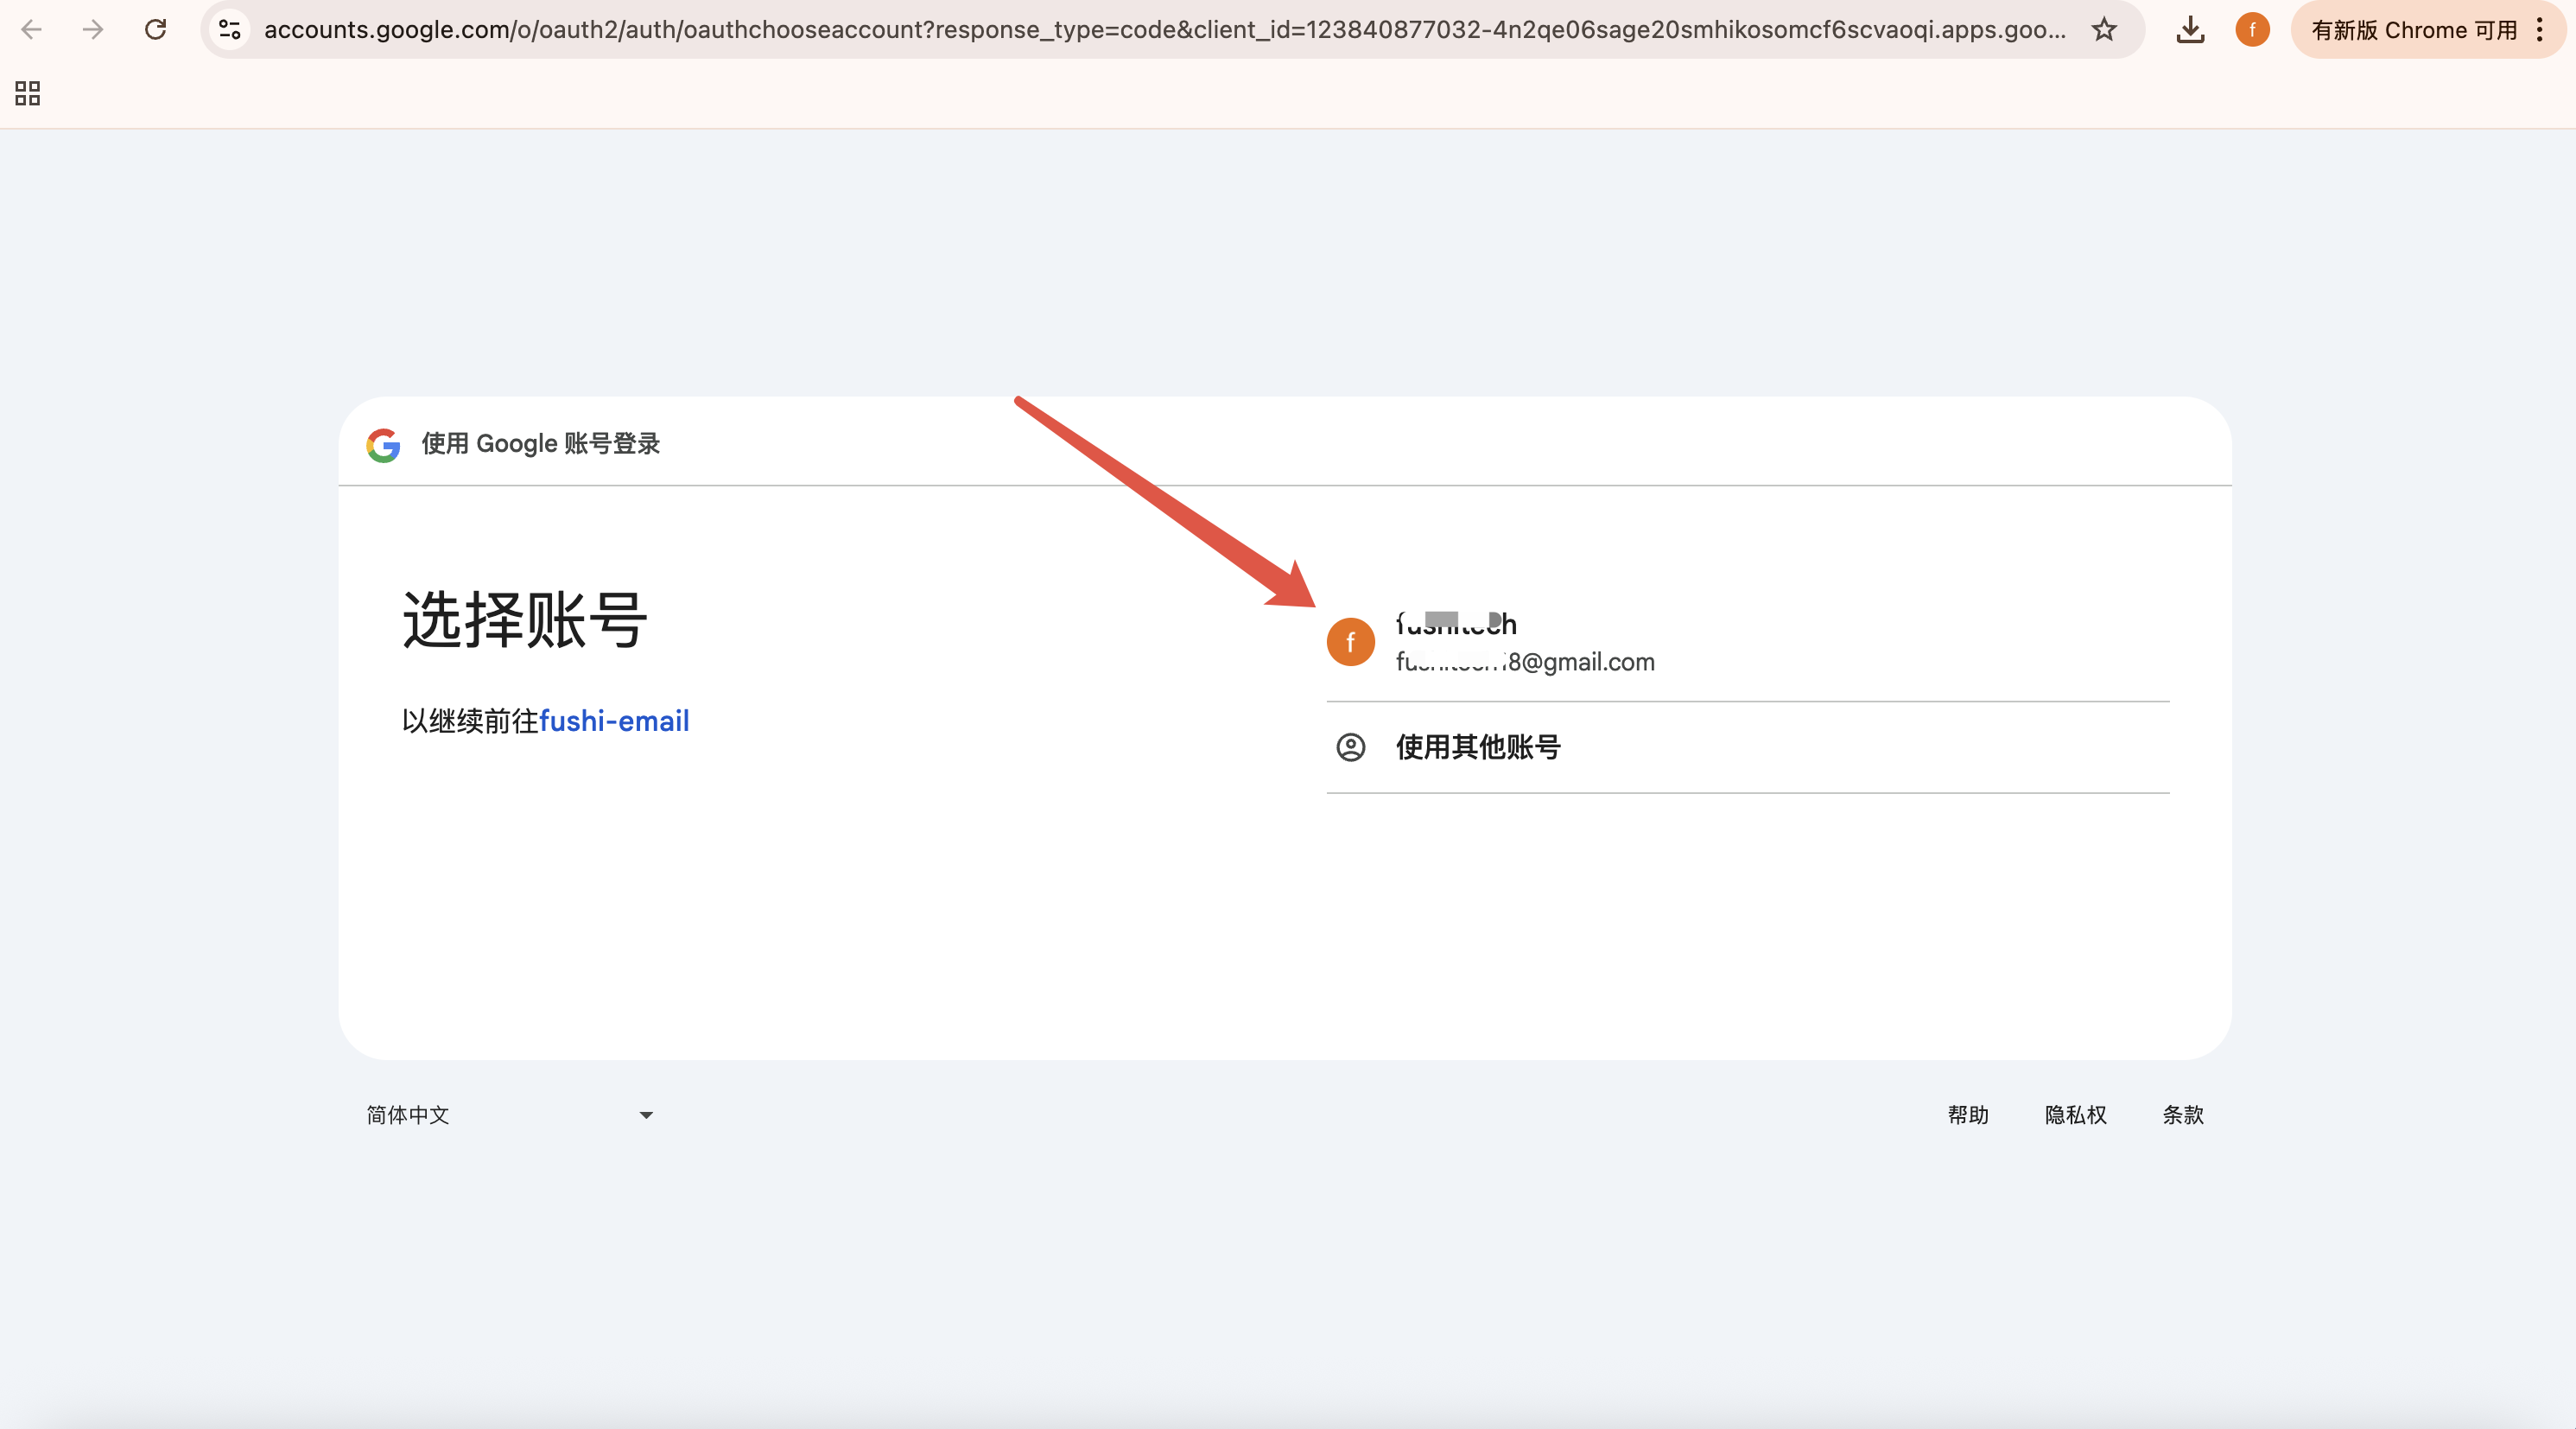The width and height of the screenshot is (2576, 1429).
Task: Open the Chrome downloads icon
Action: [x=2190, y=29]
